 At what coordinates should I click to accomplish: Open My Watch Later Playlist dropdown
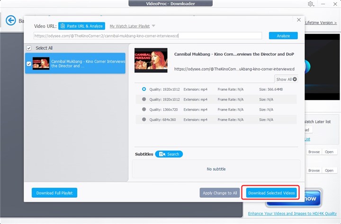pyautogui.click(x=132, y=26)
